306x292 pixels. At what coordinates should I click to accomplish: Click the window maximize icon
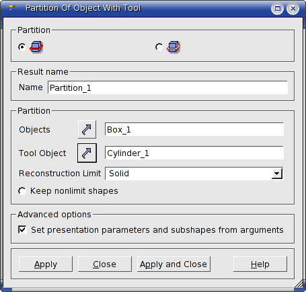pyautogui.click(x=278, y=9)
